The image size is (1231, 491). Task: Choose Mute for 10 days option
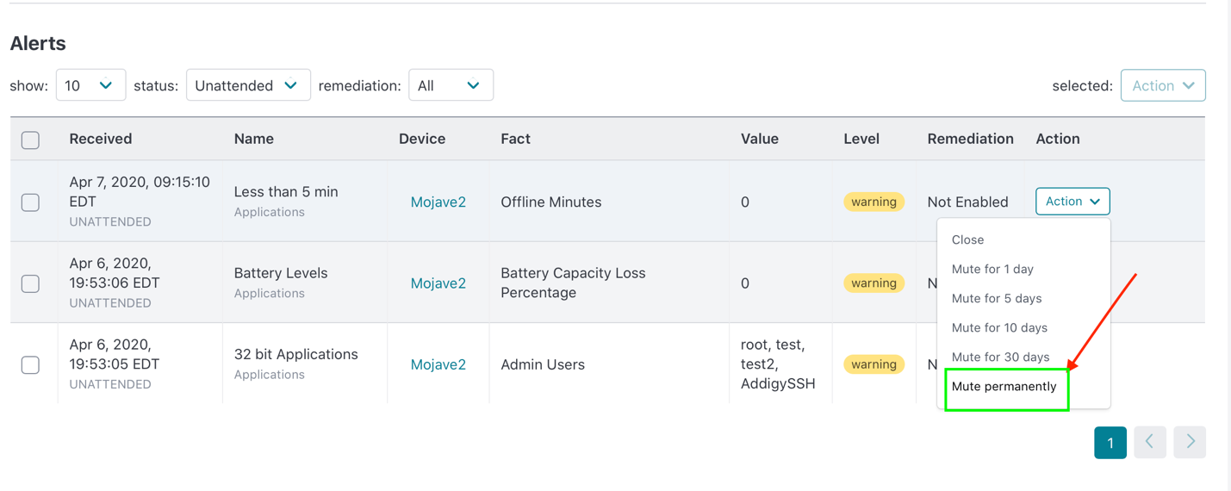tap(999, 328)
